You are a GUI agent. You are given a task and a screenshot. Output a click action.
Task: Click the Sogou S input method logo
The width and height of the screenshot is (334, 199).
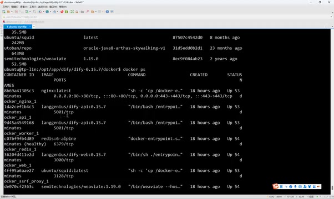tap(275, 186)
